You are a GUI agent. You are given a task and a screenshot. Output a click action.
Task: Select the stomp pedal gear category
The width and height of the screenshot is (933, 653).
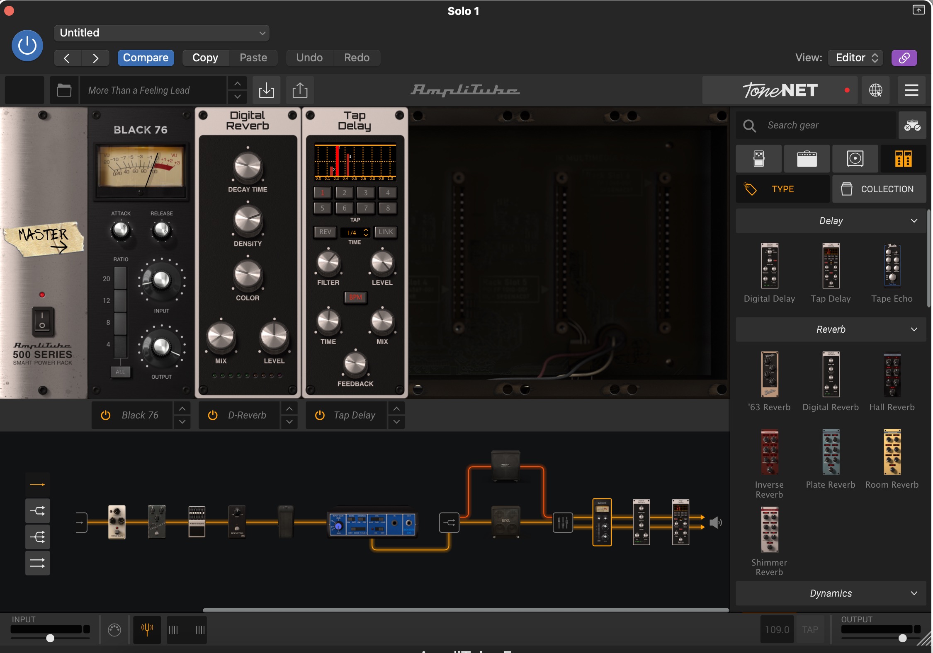pyautogui.click(x=759, y=159)
